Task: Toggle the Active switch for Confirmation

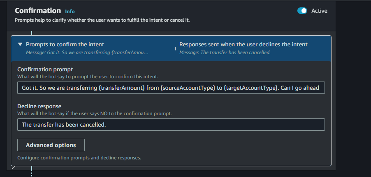Action: pyautogui.click(x=302, y=11)
